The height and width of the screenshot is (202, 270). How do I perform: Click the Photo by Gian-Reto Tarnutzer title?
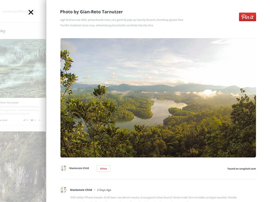tap(91, 12)
